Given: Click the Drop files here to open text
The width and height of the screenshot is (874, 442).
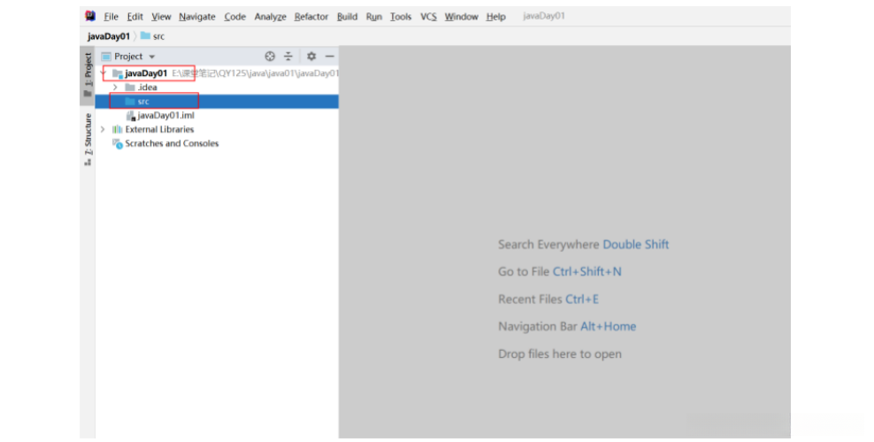Looking at the screenshot, I should pos(560,354).
